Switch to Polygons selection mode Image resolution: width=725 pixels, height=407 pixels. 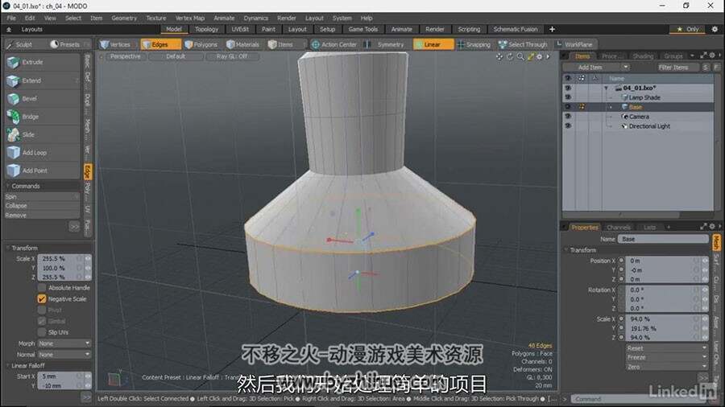coord(201,45)
